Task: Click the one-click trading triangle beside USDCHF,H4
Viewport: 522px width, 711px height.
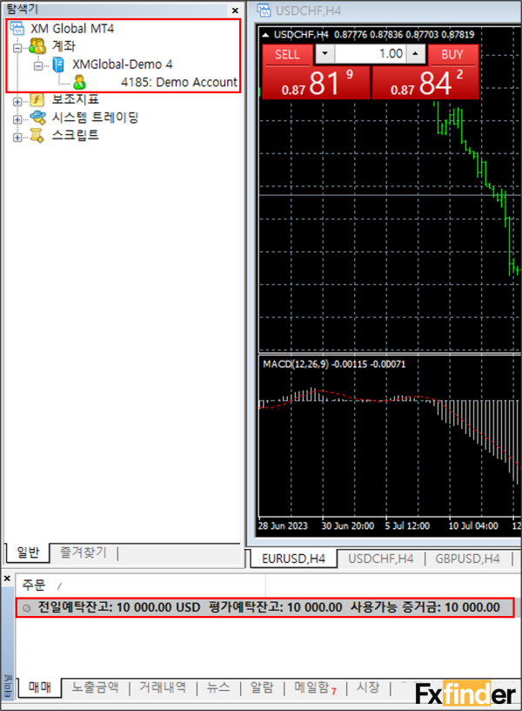Action: (265, 35)
